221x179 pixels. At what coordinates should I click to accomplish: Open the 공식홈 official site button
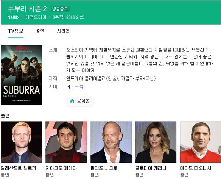[80, 101]
